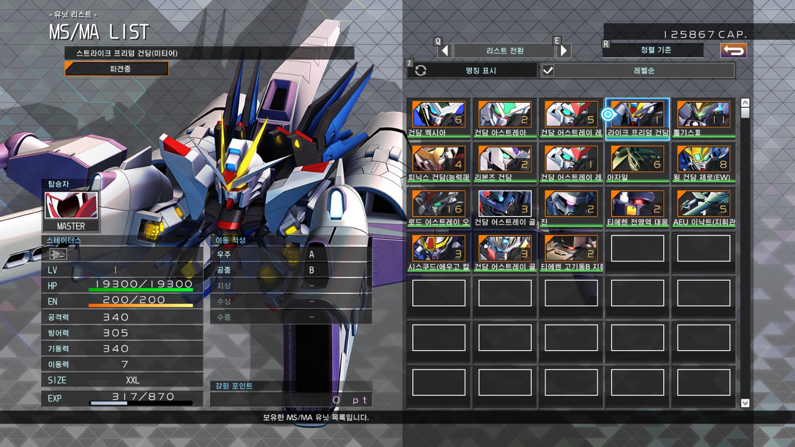The height and width of the screenshot is (447, 795).
Task: Click the unit list scroll-up arrow
Action: (745, 103)
